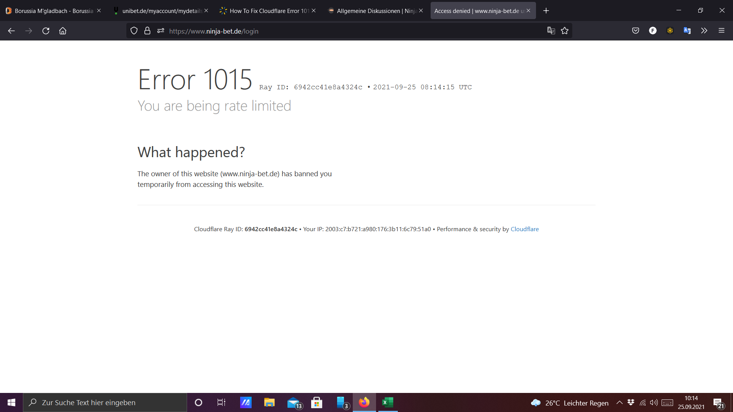Show site security lock information
The height and width of the screenshot is (412, 733).
coord(147,31)
